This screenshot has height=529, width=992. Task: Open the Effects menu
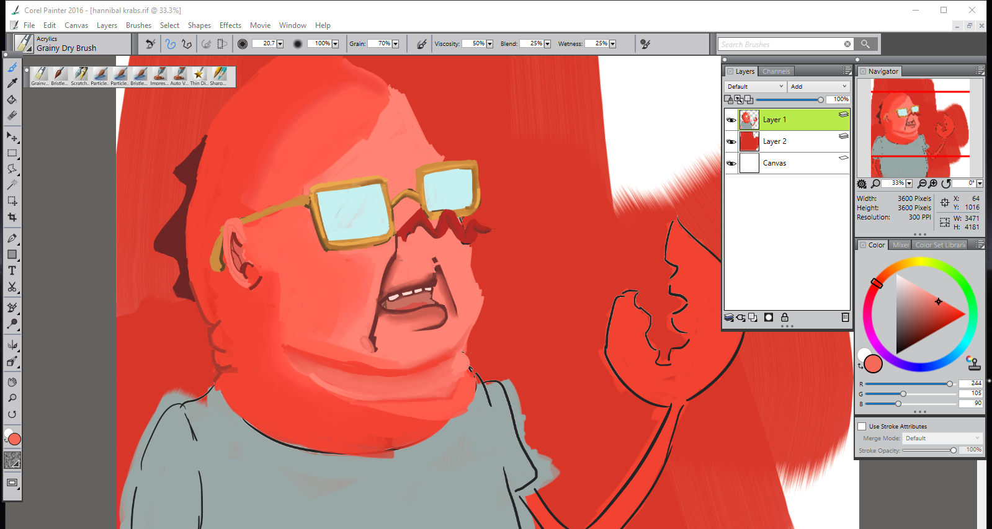tap(230, 25)
